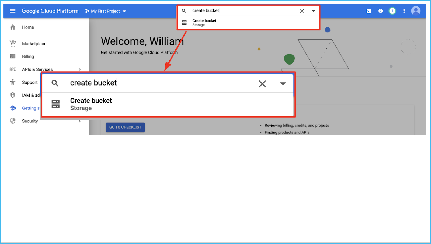431x244 pixels.
Task: Open the Help question mark menu
Action: pos(380,11)
